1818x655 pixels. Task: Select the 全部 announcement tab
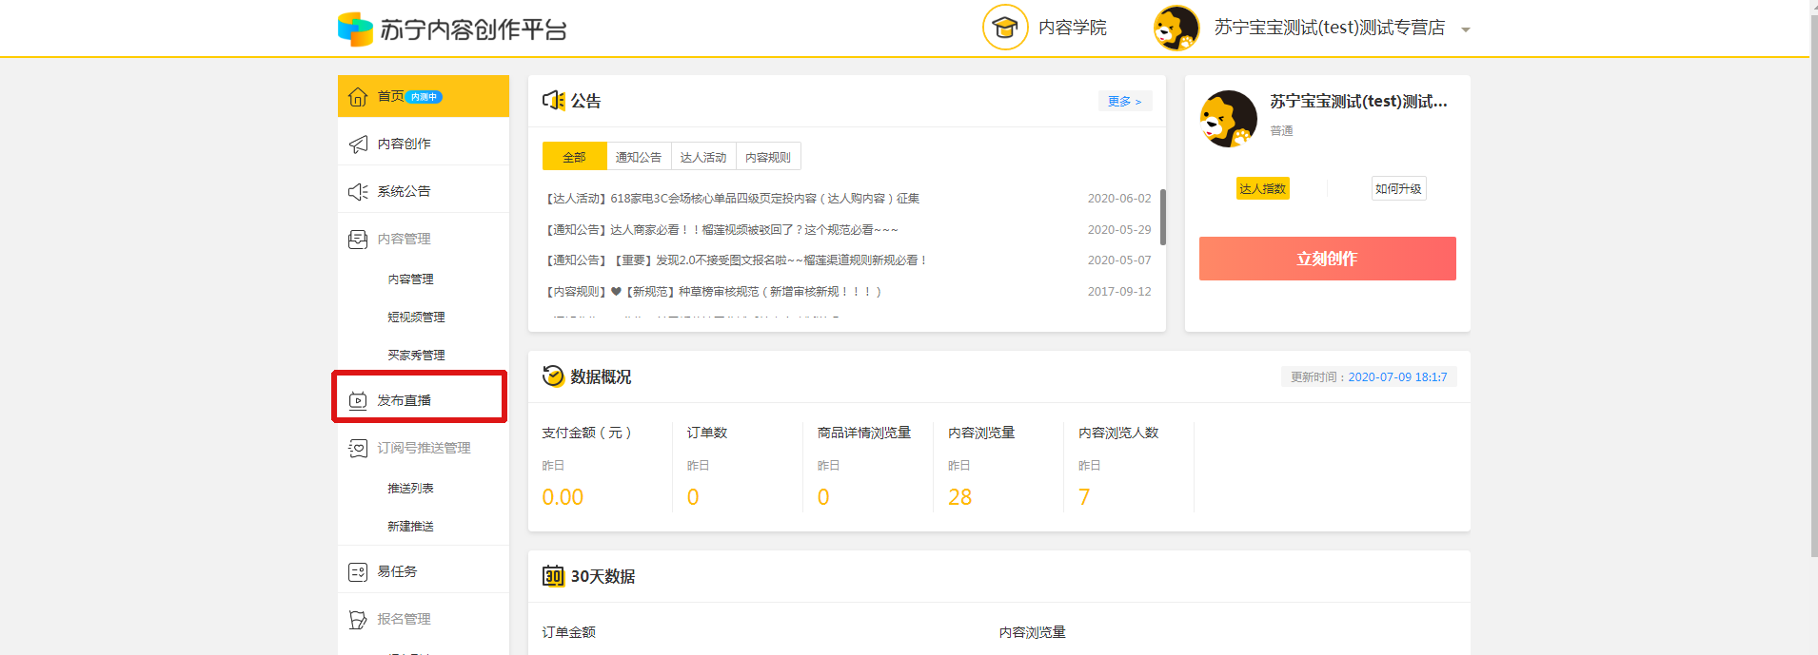click(574, 157)
